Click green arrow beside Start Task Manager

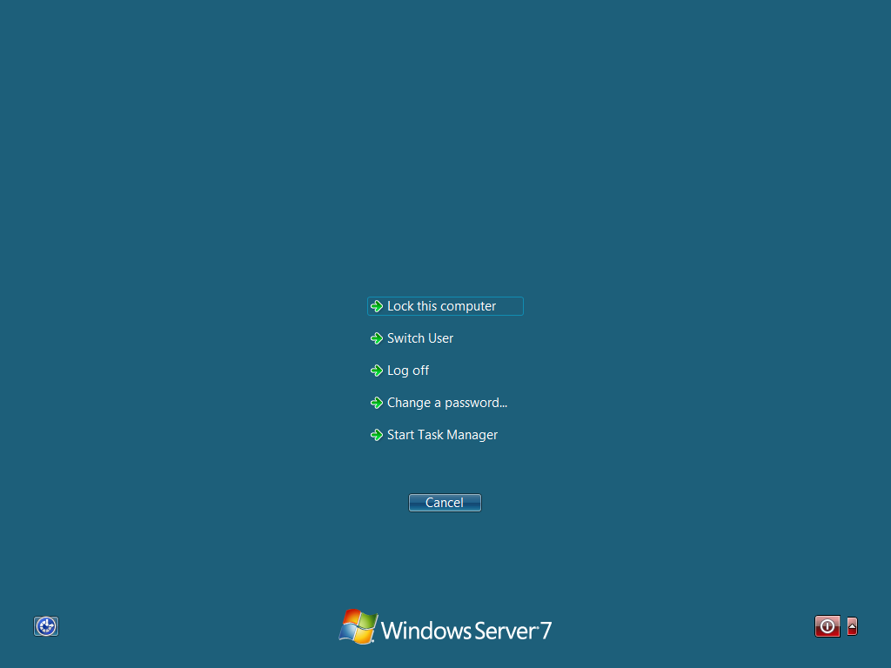376,435
